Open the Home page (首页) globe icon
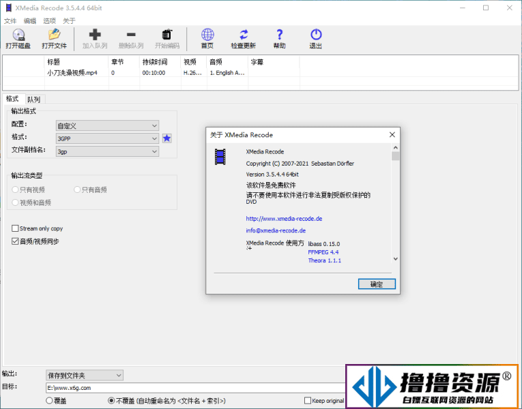 click(x=207, y=35)
